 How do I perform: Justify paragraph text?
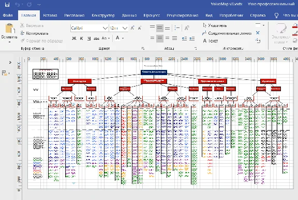point(175,38)
